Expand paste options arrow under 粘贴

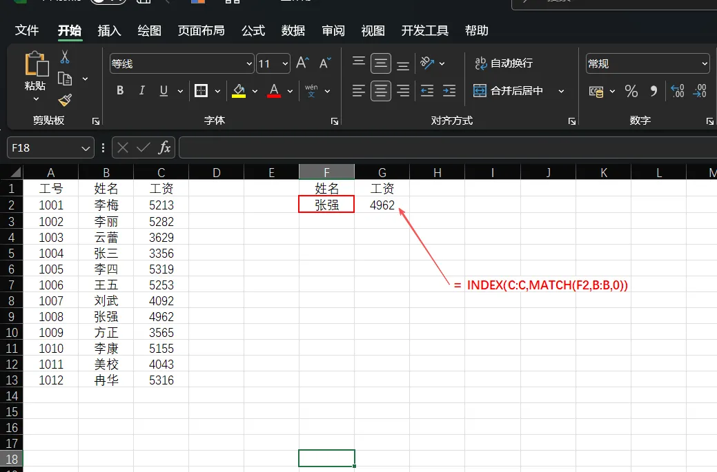pyautogui.click(x=36, y=99)
